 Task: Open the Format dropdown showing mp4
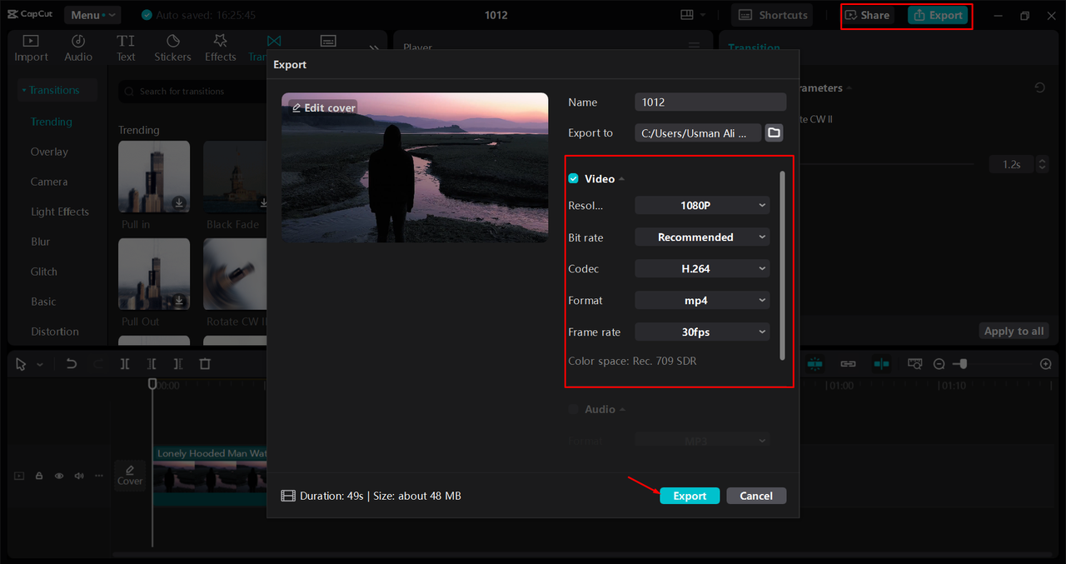(702, 300)
